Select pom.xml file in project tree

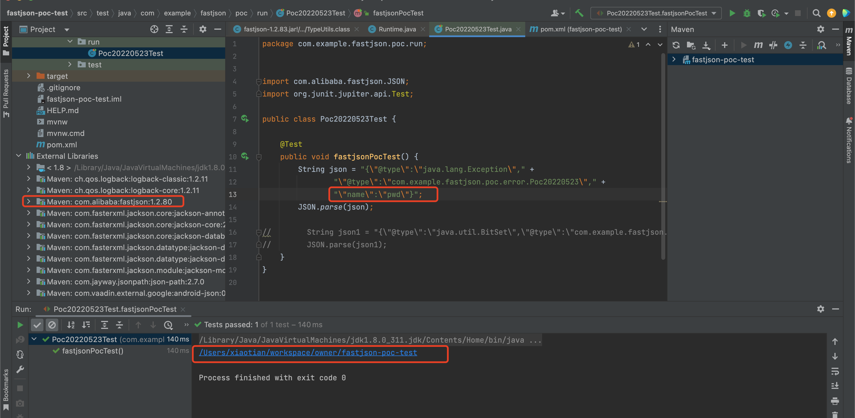pos(62,145)
